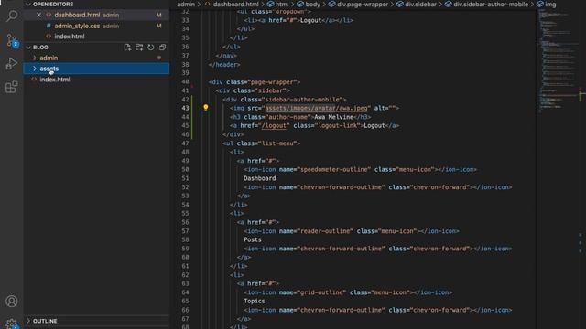Click the Logout link text on line 33

(311, 20)
